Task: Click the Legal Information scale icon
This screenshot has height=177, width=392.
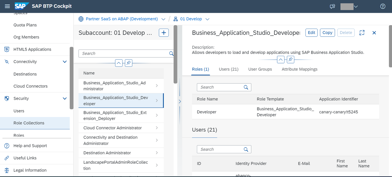Action: click(x=7, y=170)
